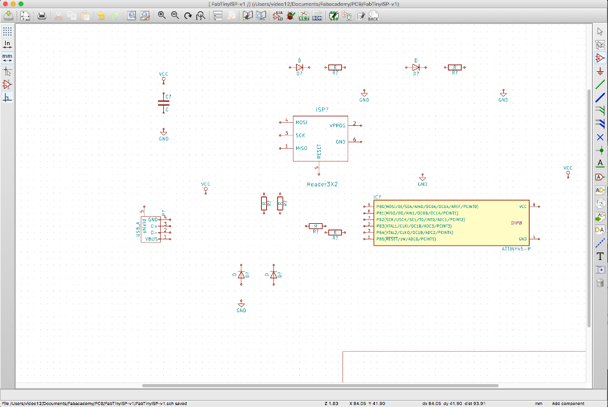Switch units to millimeters
This screenshot has width=608, height=407.
tap(8, 58)
